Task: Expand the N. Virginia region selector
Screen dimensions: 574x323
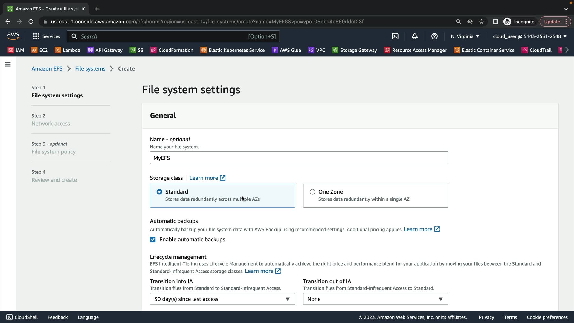Action: point(465,36)
